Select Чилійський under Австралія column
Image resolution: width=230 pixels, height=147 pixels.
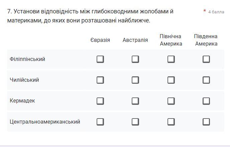[x=135, y=80]
